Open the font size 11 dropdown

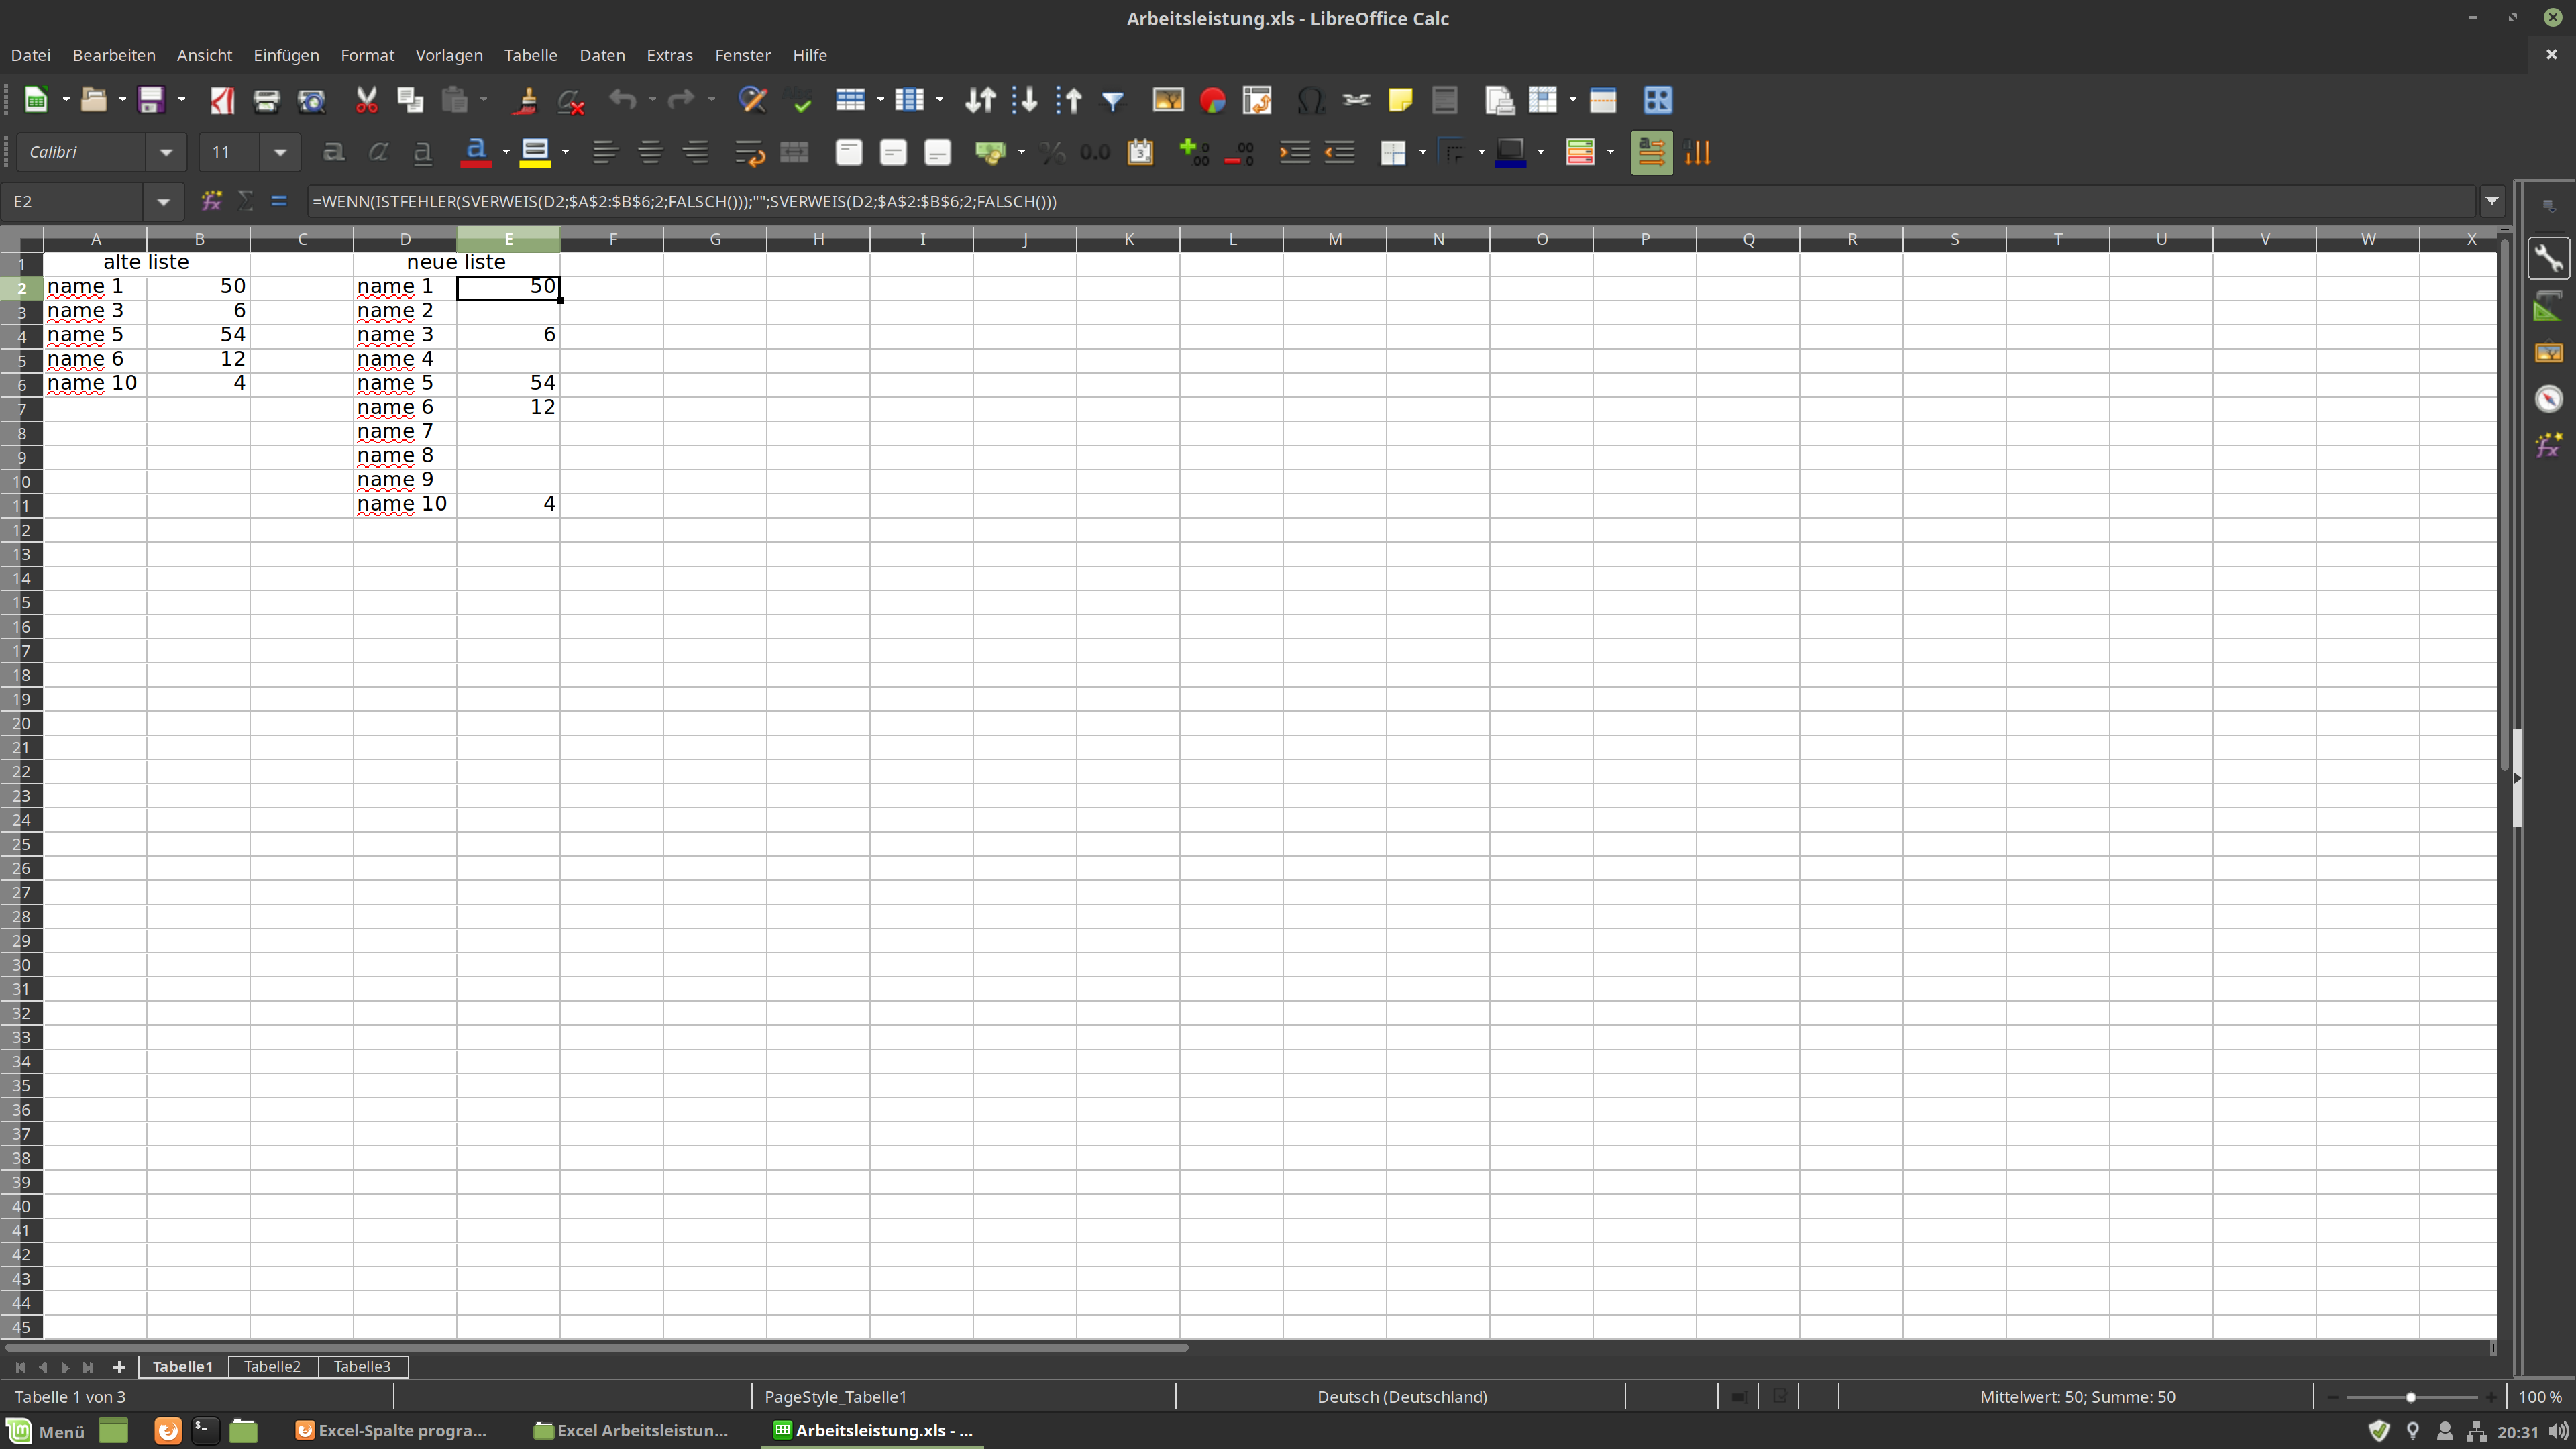click(x=280, y=152)
